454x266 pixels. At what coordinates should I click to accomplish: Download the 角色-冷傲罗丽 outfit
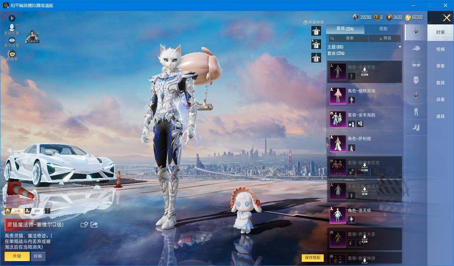(x=364, y=71)
